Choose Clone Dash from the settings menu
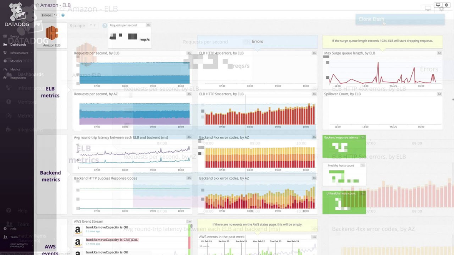This screenshot has height=255, width=454. tap(400, 19)
